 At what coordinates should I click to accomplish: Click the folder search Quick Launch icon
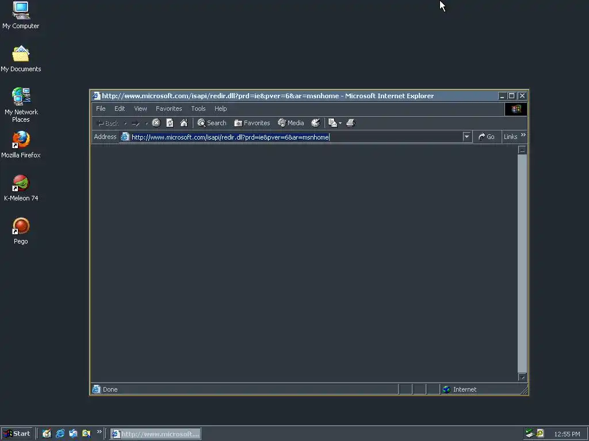(x=86, y=434)
